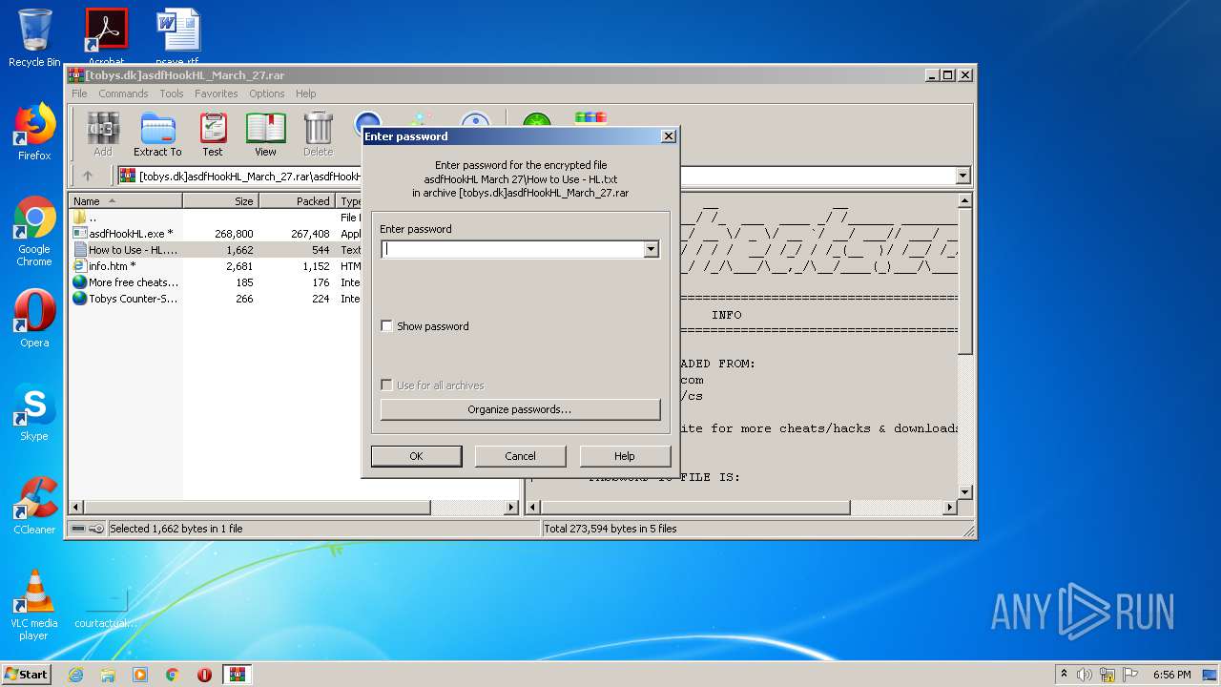
Task: Click the Start button
Action: pos(27,675)
